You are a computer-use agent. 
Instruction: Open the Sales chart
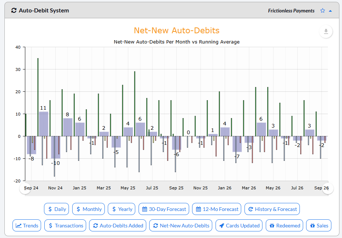click(319, 226)
